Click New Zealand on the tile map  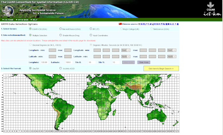pyautogui.click(x=176, y=123)
